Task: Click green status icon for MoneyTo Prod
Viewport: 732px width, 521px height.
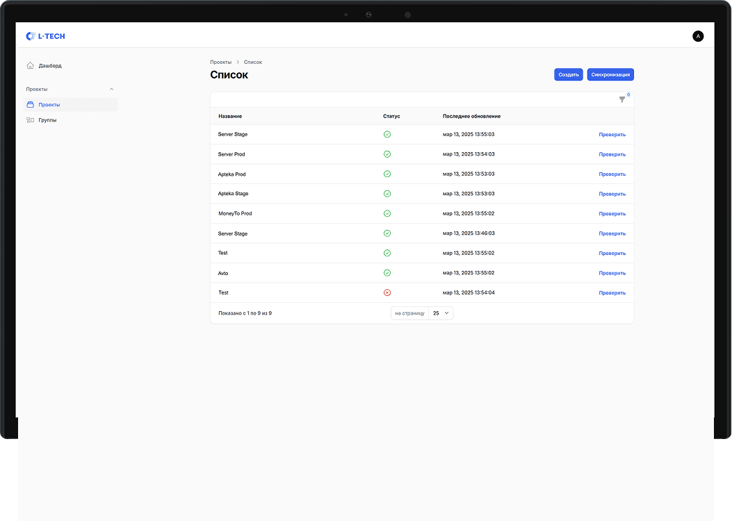Action: pos(387,213)
